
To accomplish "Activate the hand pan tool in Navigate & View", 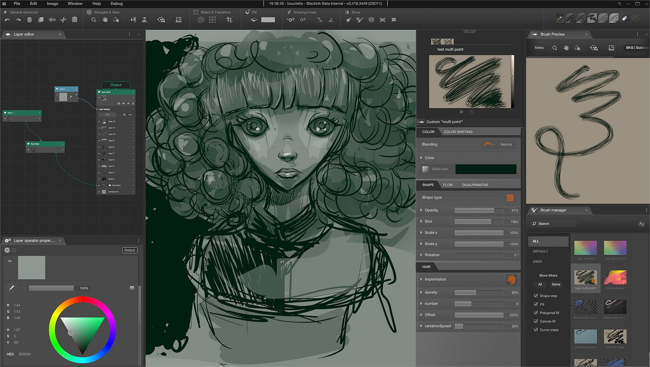I will [105, 20].
